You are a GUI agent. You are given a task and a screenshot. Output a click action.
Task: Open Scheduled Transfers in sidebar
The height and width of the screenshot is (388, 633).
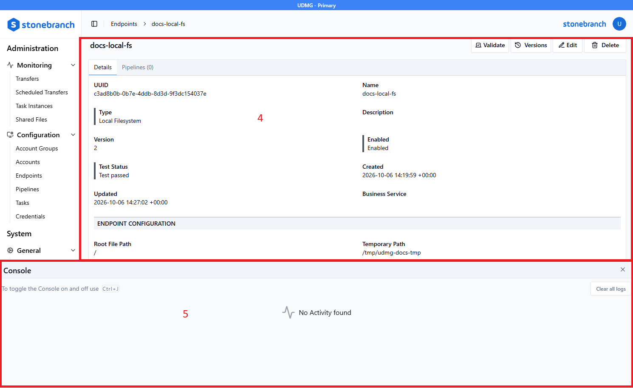tap(42, 92)
